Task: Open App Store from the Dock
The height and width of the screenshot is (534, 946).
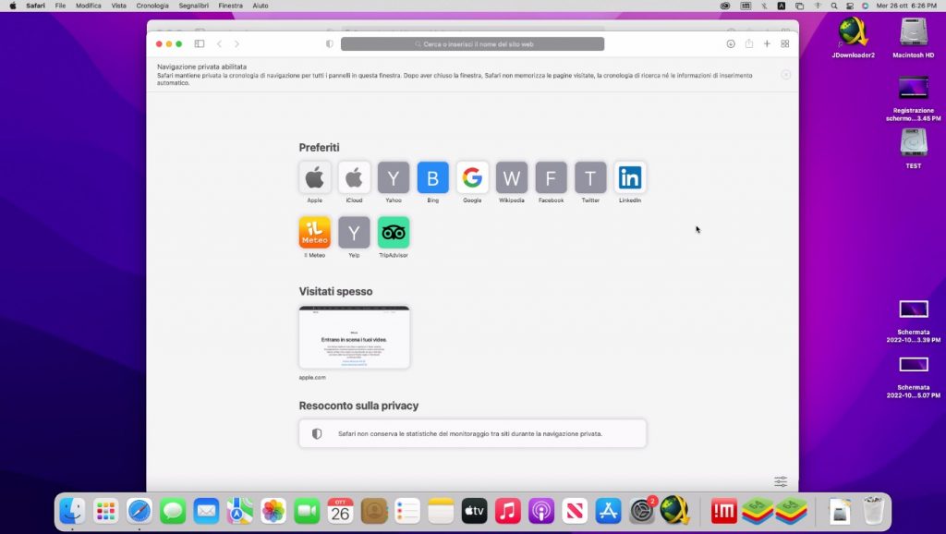Action: click(608, 510)
